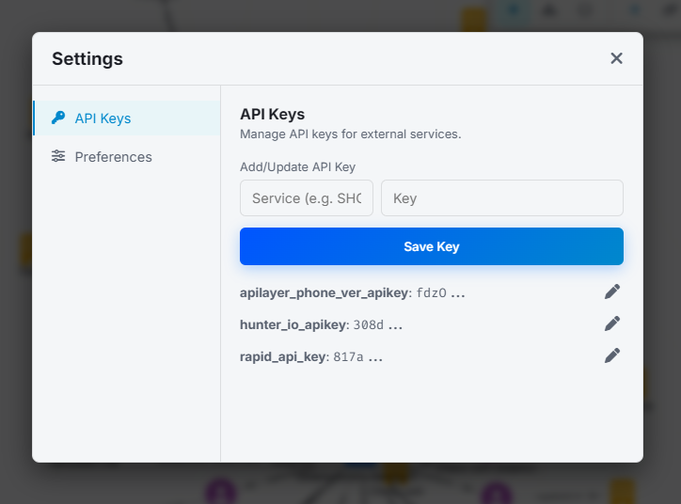Screen dimensions: 681x504
Task: Click the sliders icon beside Preferences
Action: coord(58,156)
